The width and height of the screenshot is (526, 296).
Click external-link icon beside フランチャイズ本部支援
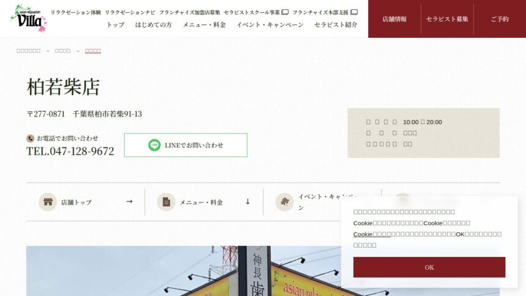point(354,12)
